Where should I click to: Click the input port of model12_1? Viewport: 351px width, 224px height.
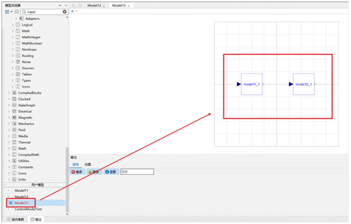click(291, 84)
